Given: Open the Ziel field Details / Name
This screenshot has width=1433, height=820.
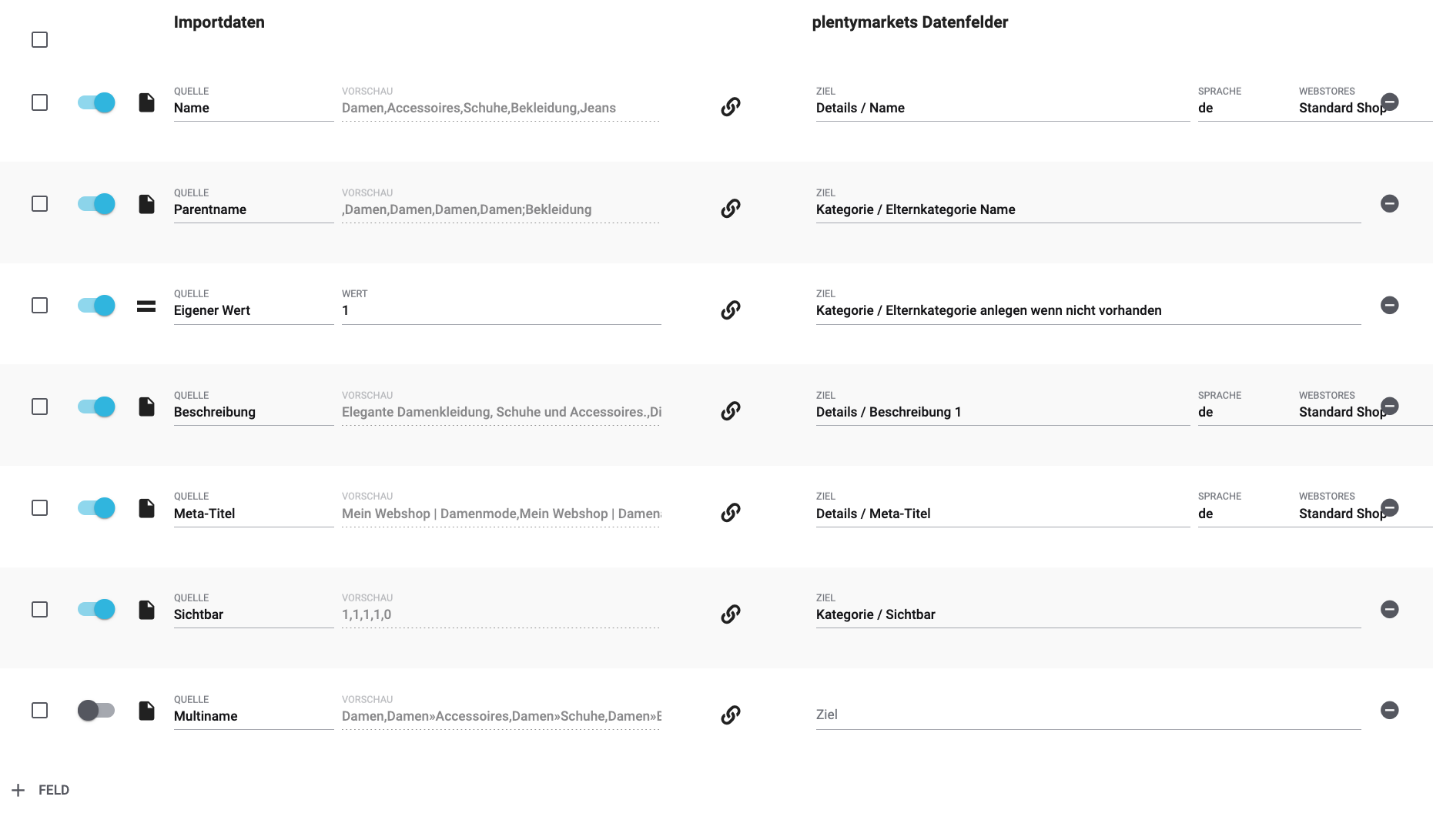Looking at the screenshot, I should pos(1001,108).
